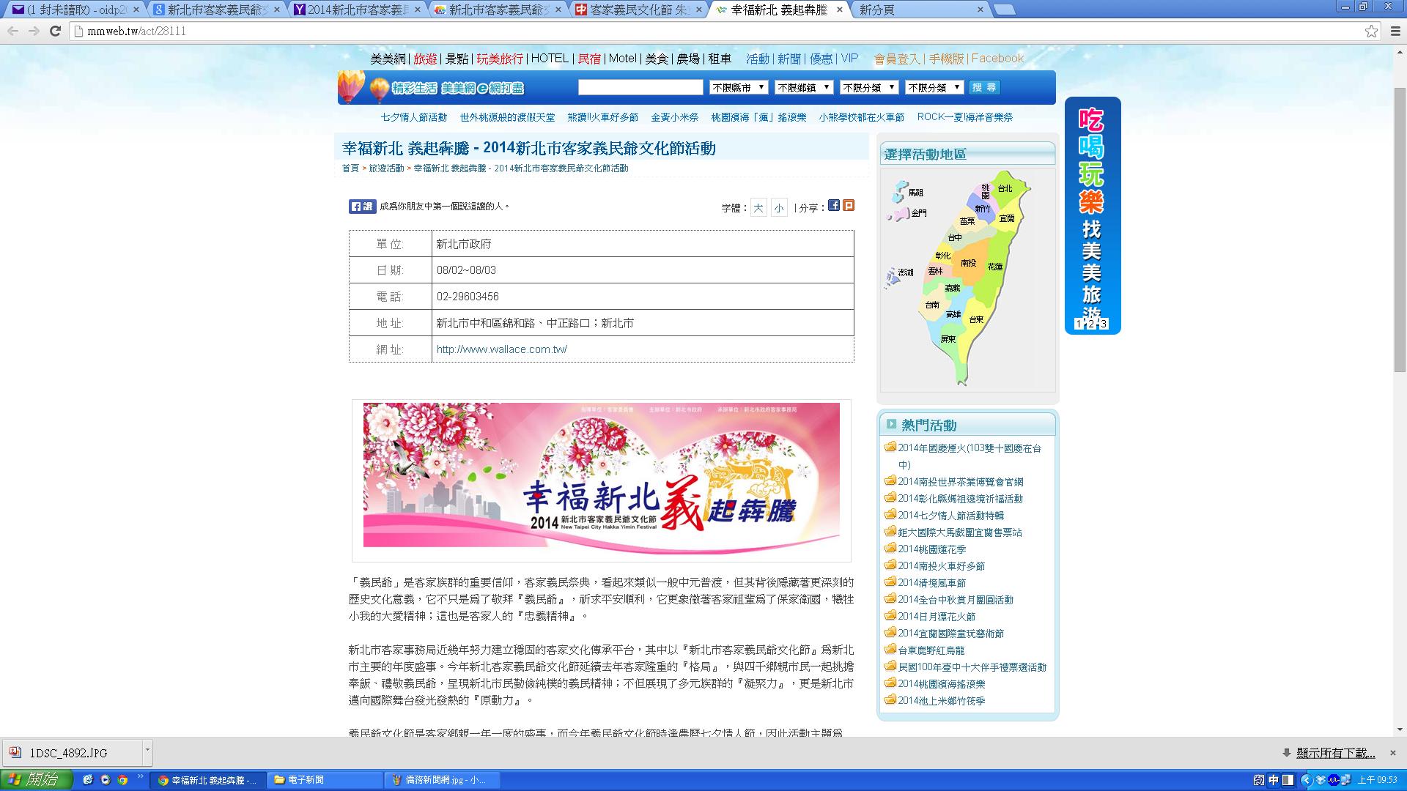The image size is (1407, 791).
Task: Open the 電子新聞 folder taskbar button
Action: 325,780
